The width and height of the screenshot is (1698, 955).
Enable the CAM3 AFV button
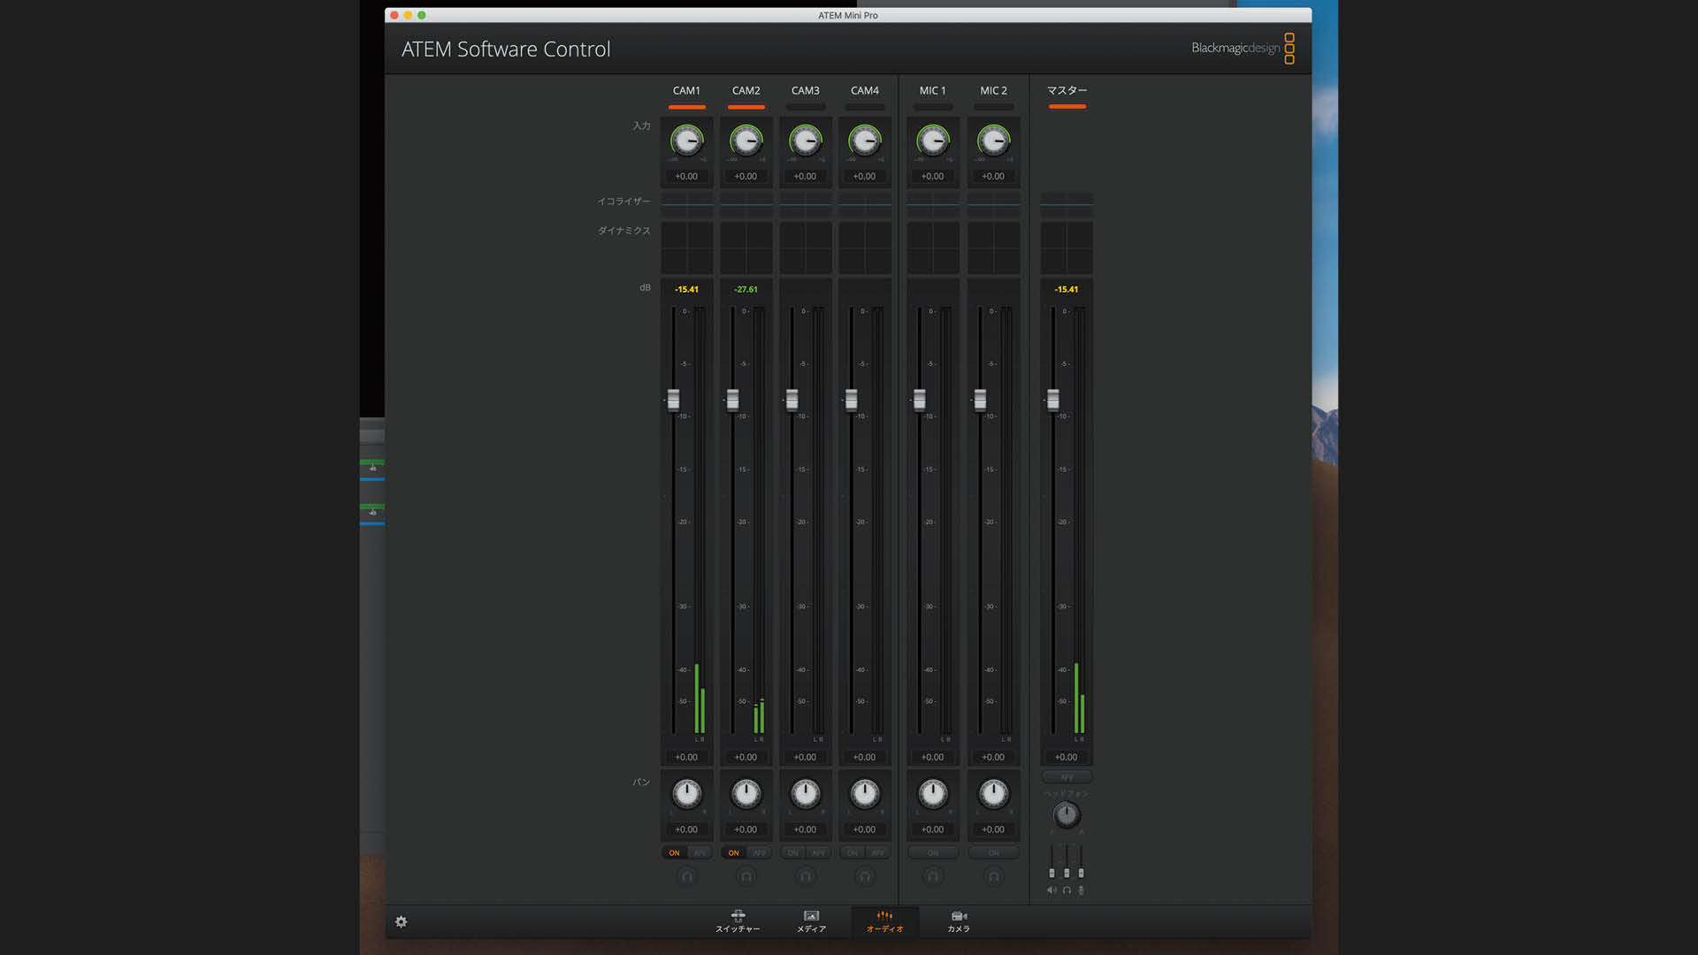[818, 853]
